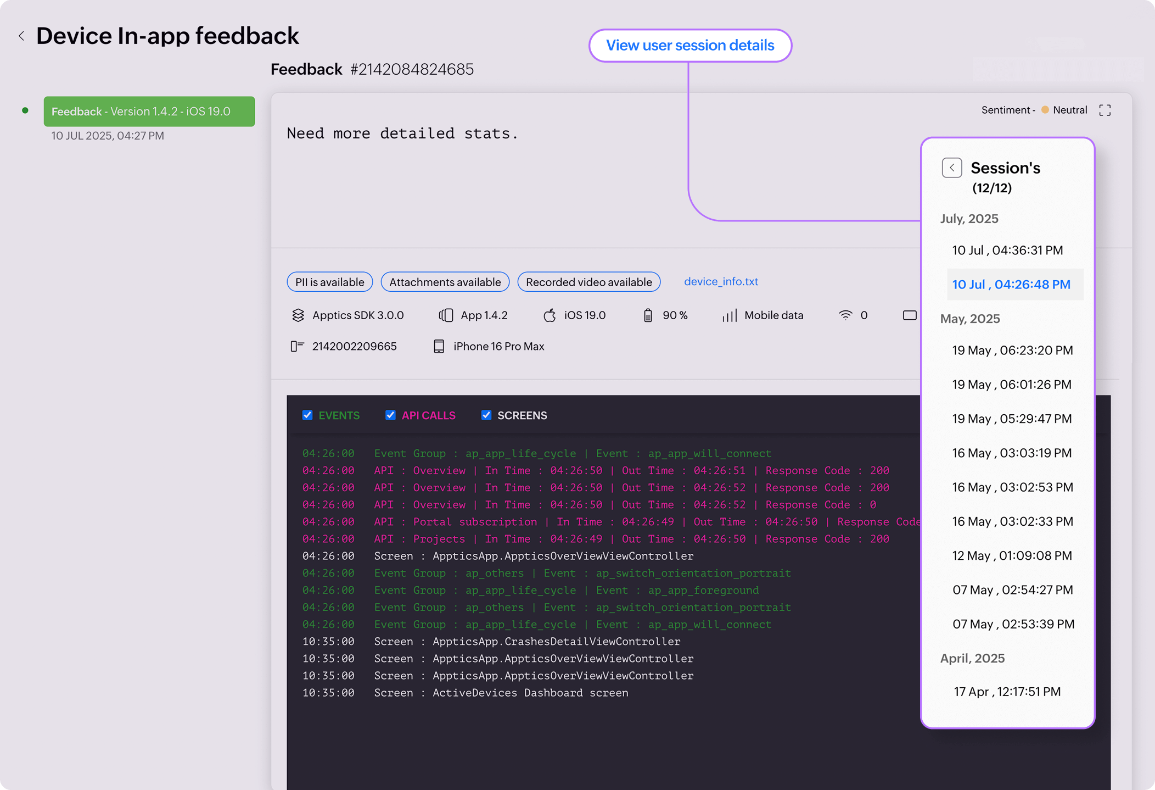Click the Mobile data signal bars icon
The image size is (1155, 790).
729,315
